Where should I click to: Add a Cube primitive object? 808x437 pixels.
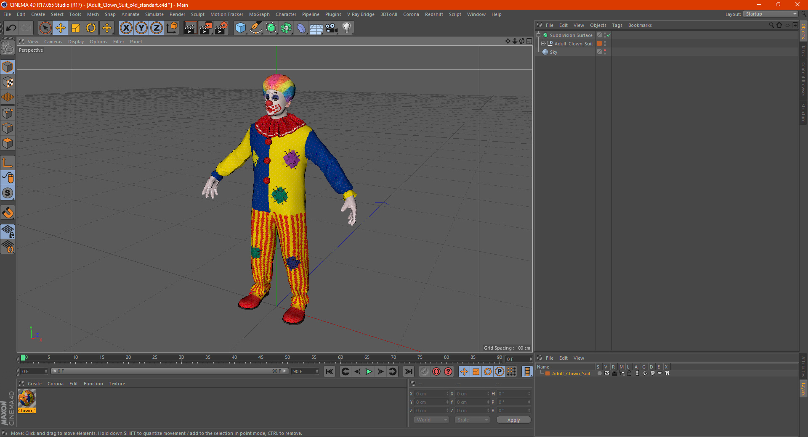pyautogui.click(x=240, y=28)
